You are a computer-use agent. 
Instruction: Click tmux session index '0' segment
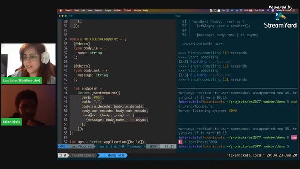point(63,155)
